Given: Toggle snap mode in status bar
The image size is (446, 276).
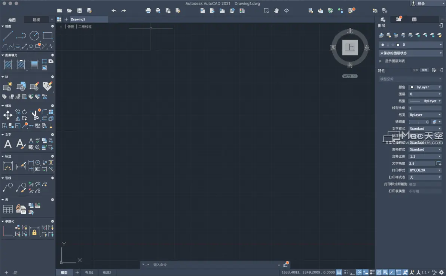Looking at the screenshot, I should (346, 272).
